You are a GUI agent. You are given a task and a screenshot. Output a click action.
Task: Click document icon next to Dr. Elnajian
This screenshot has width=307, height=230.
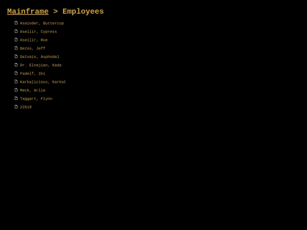16,65
